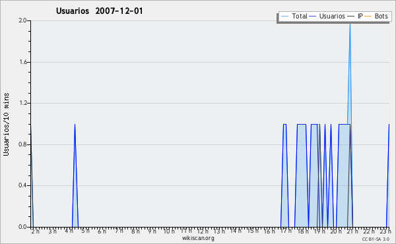Click the 'CC BY-SA 3.0' license text
Screen dimensions: 396x244
pos(376,239)
